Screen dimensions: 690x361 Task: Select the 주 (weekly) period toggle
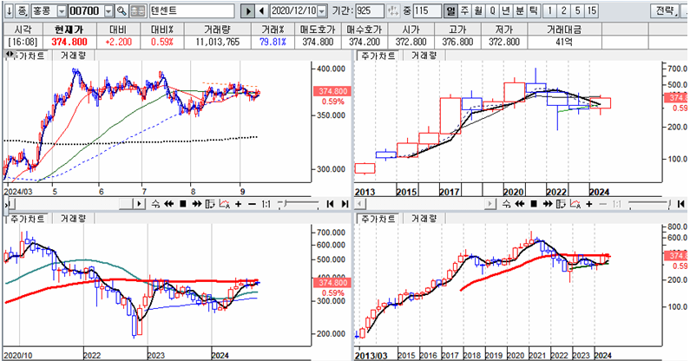pyautogui.click(x=464, y=11)
